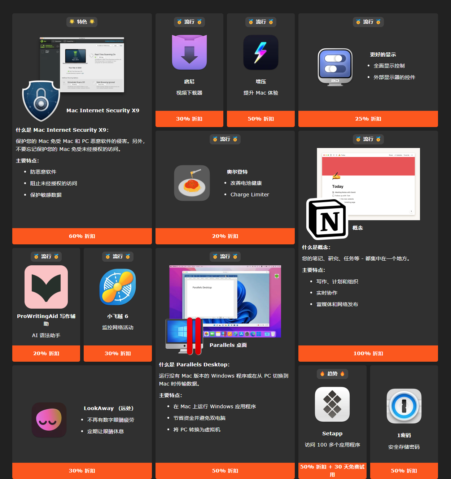Click the Parallels red bars iMac icon
This screenshot has width=451, height=479.
pos(184,336)
